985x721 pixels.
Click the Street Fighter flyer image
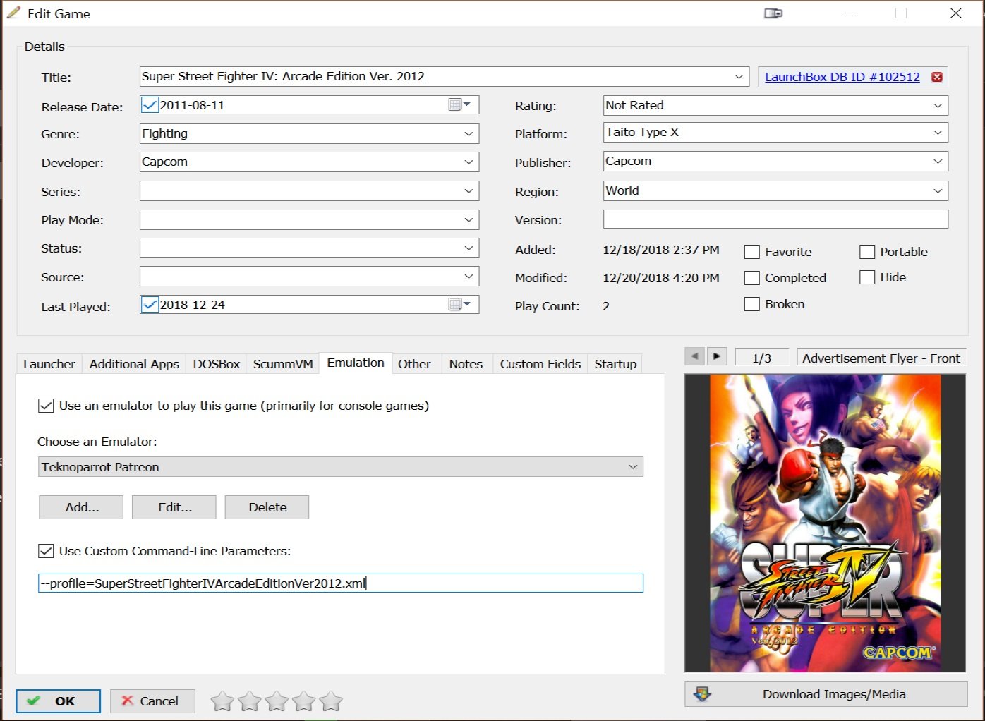tap(825, 523)
